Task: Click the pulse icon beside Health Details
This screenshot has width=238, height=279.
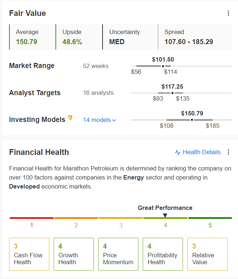Action: pyautogui.click(x=178, y=152)
